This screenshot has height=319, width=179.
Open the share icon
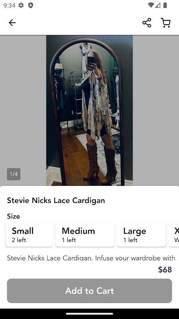147,23
